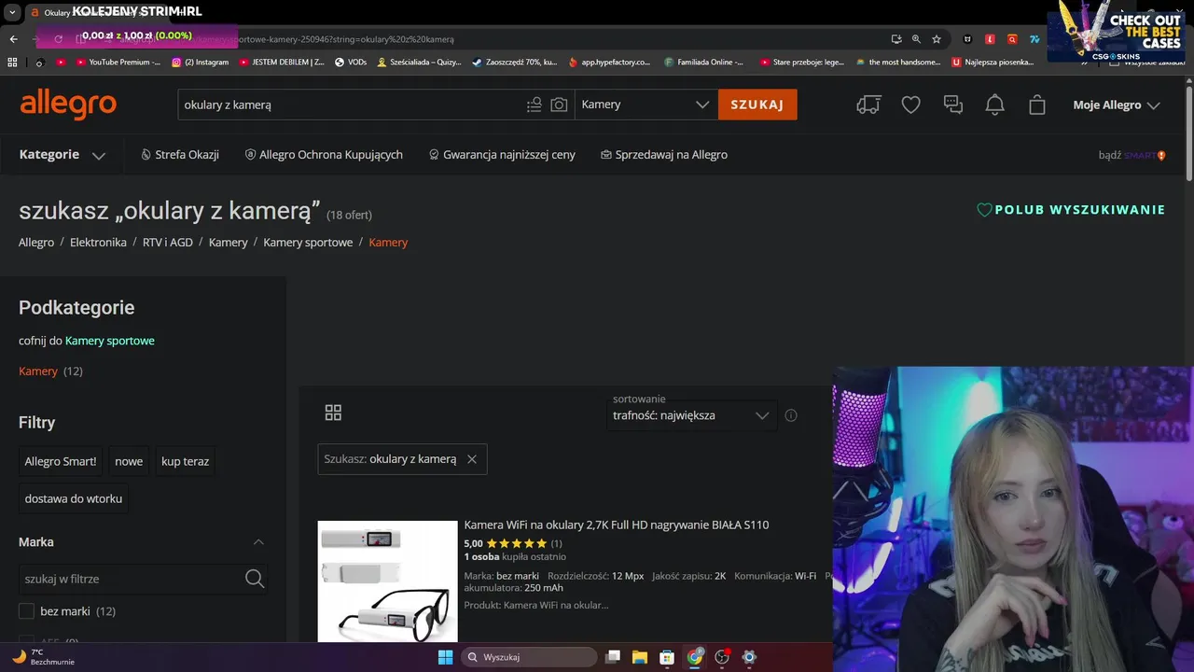
Task: Open the Chrome apps grid in bookmarks bar
Action: [12, 63]
